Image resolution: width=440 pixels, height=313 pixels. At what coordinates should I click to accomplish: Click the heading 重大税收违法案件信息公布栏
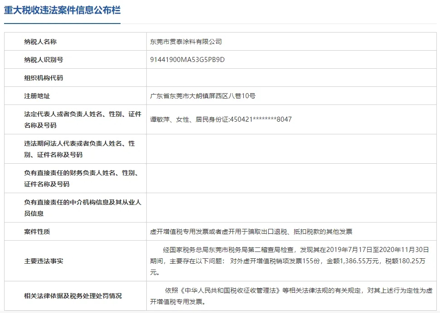(63, 10)
